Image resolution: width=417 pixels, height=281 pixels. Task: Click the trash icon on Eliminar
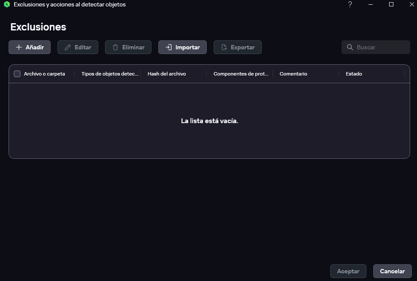(x=115, y=47)
